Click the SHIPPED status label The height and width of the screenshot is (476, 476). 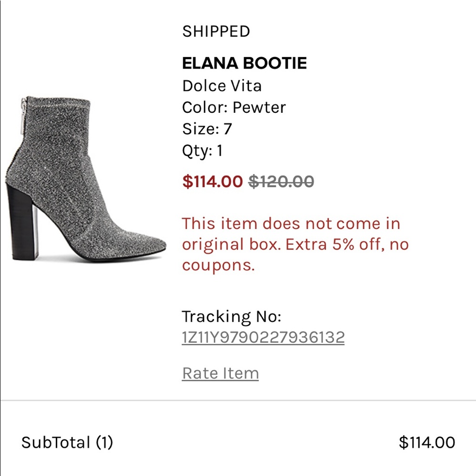[215, 31]
